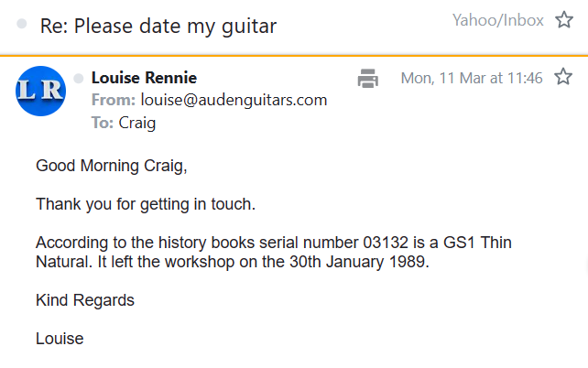588x368 pixels.
Task: Open the Yahoo/Inbox folder label
Action: [x=498, y=20]
